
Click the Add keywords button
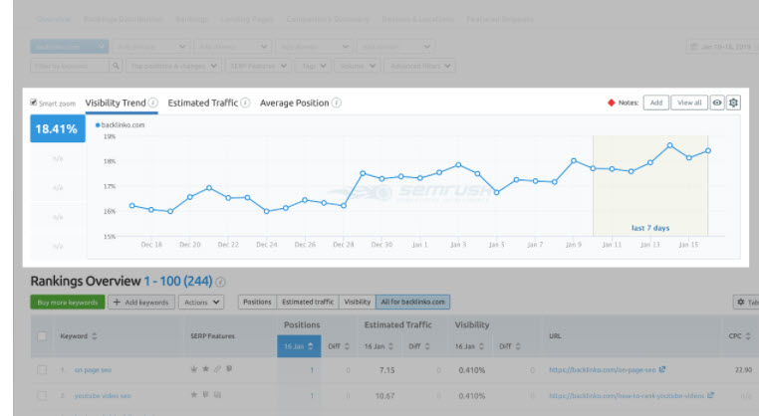tap(140, 302)
